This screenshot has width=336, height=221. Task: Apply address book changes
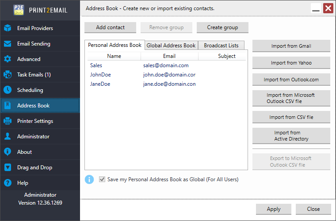pyautogui.click(x=274, y=209)
